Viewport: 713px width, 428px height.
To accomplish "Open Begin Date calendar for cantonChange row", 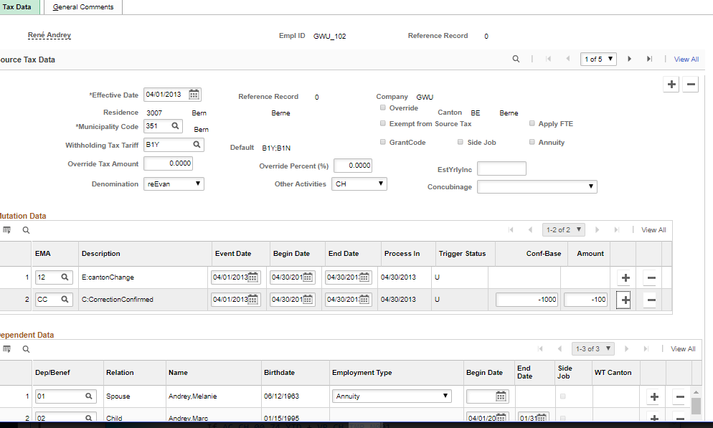I will tap(308, 277).
